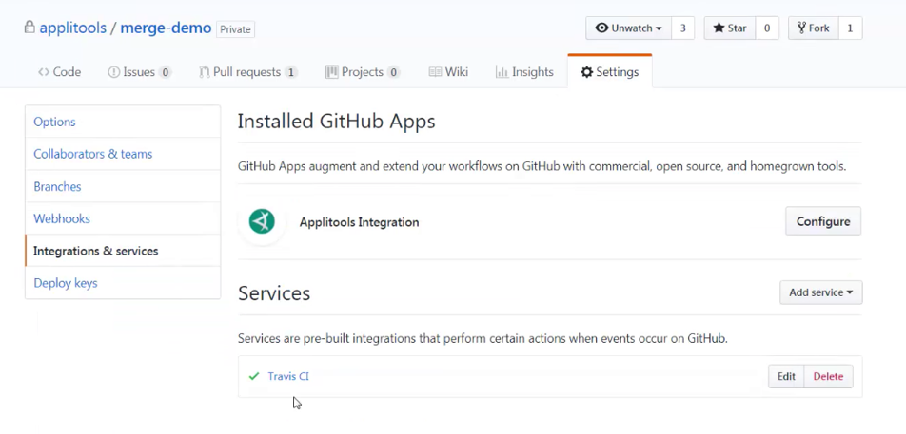Click the Services heading
Screen dimensions: 906x434
(274, 292)
